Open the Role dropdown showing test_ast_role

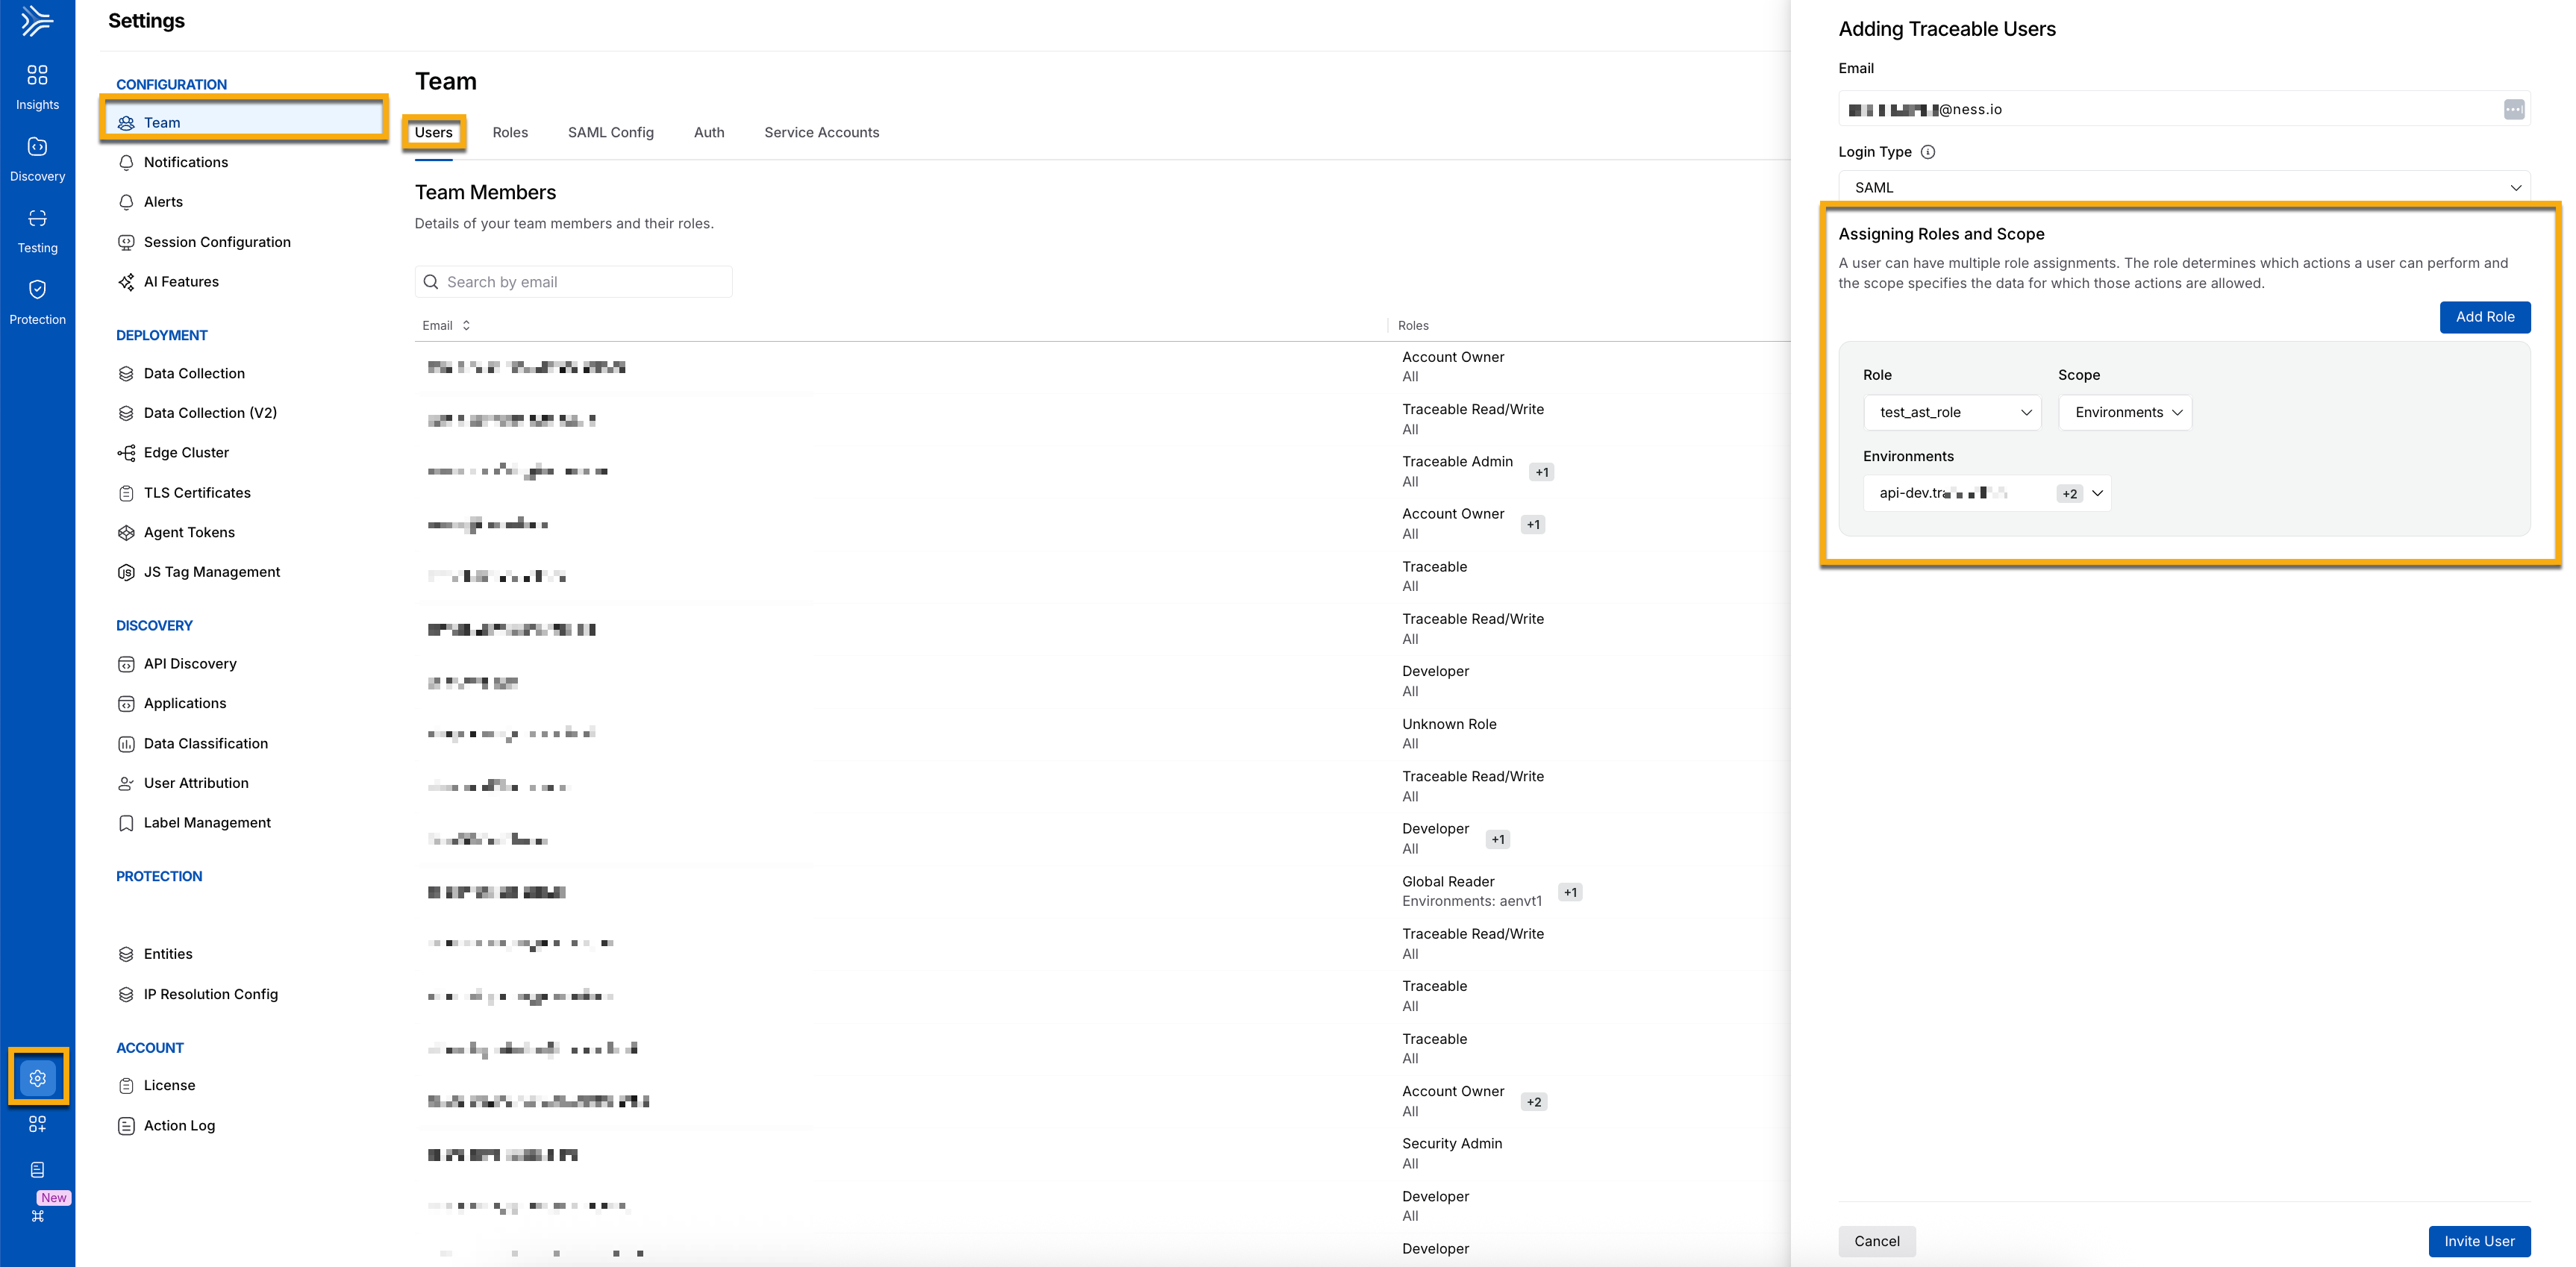pos(1952,412)
